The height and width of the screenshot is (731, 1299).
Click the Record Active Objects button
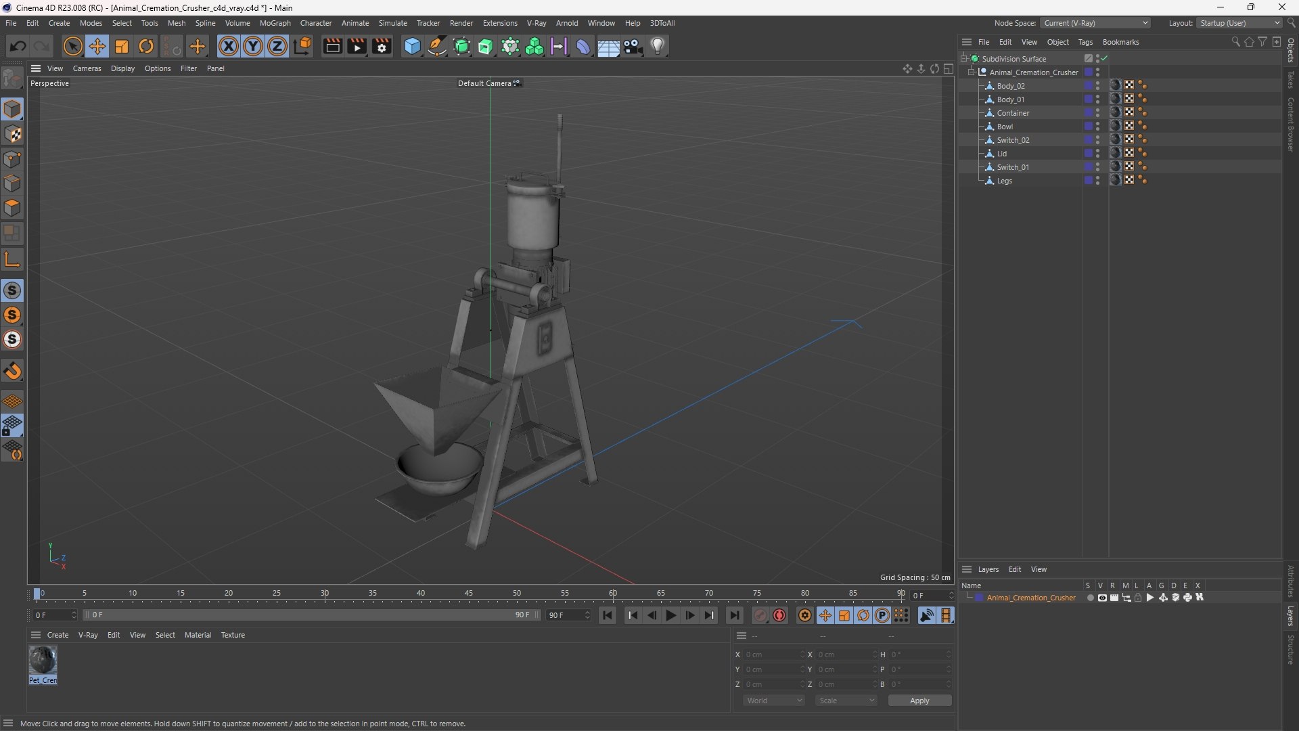tap(760, 615)
